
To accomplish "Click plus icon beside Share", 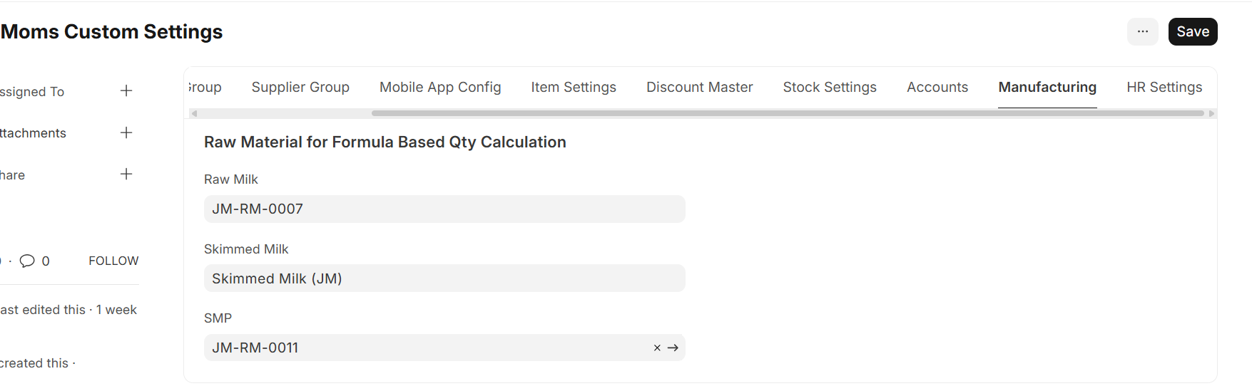I will point(126,174).
